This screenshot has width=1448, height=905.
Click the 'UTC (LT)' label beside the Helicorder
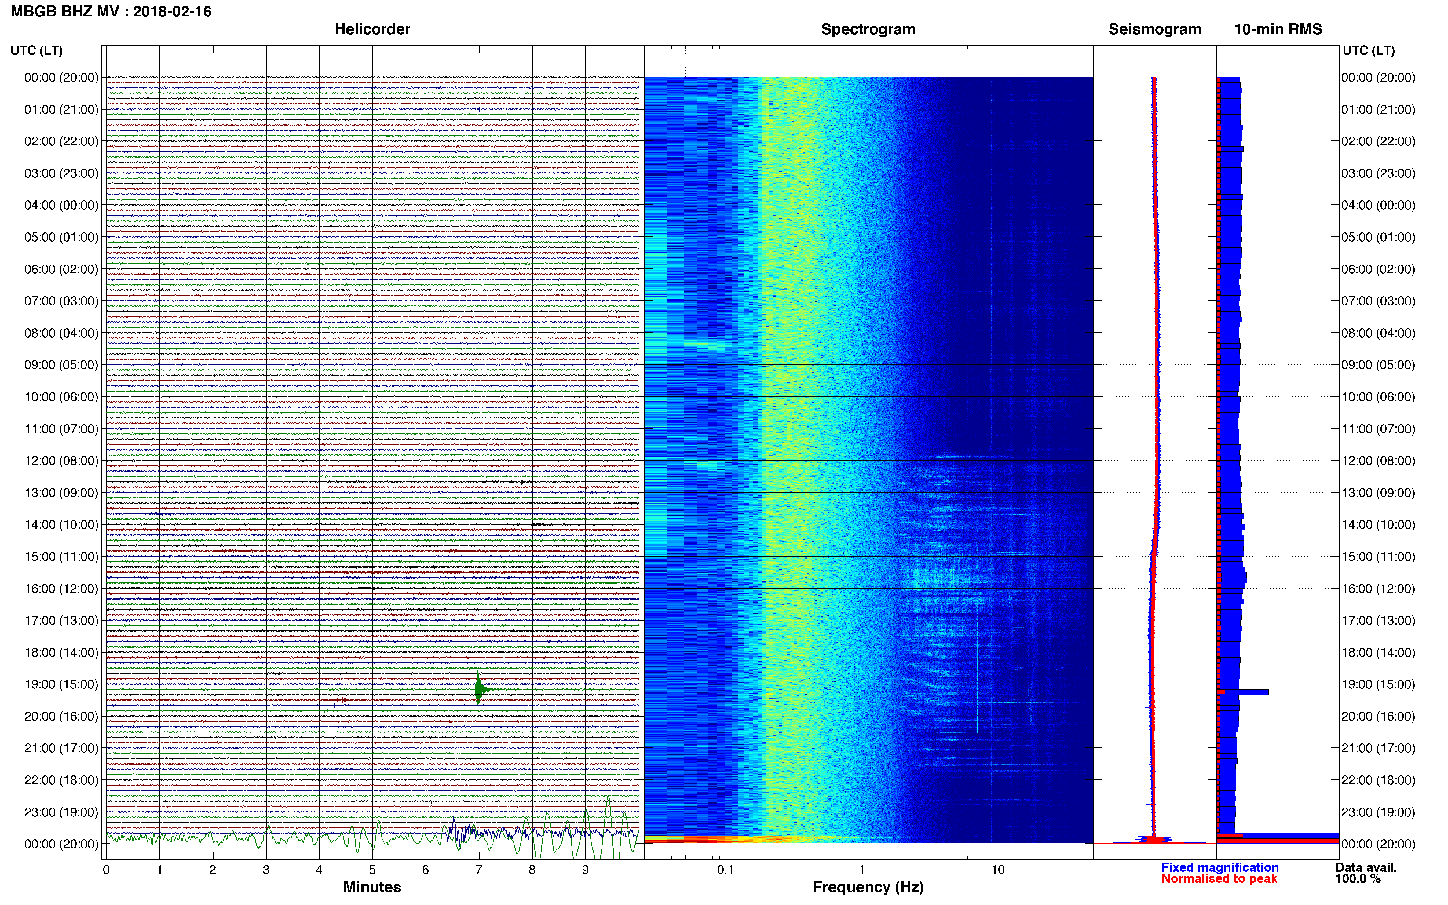[x=37, y=50]
